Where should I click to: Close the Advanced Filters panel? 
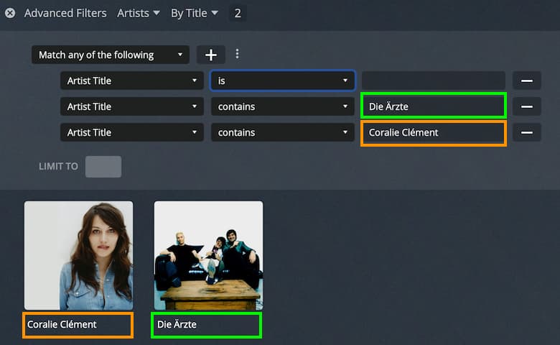tap(10, 13)
